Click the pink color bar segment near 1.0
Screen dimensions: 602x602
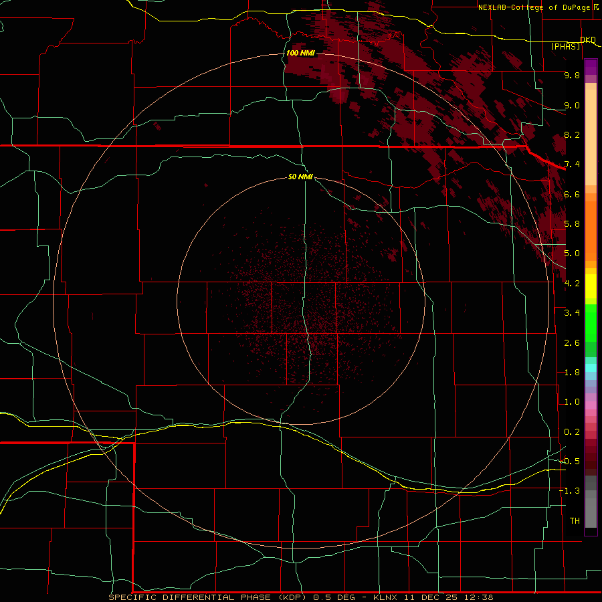[591, 405]
